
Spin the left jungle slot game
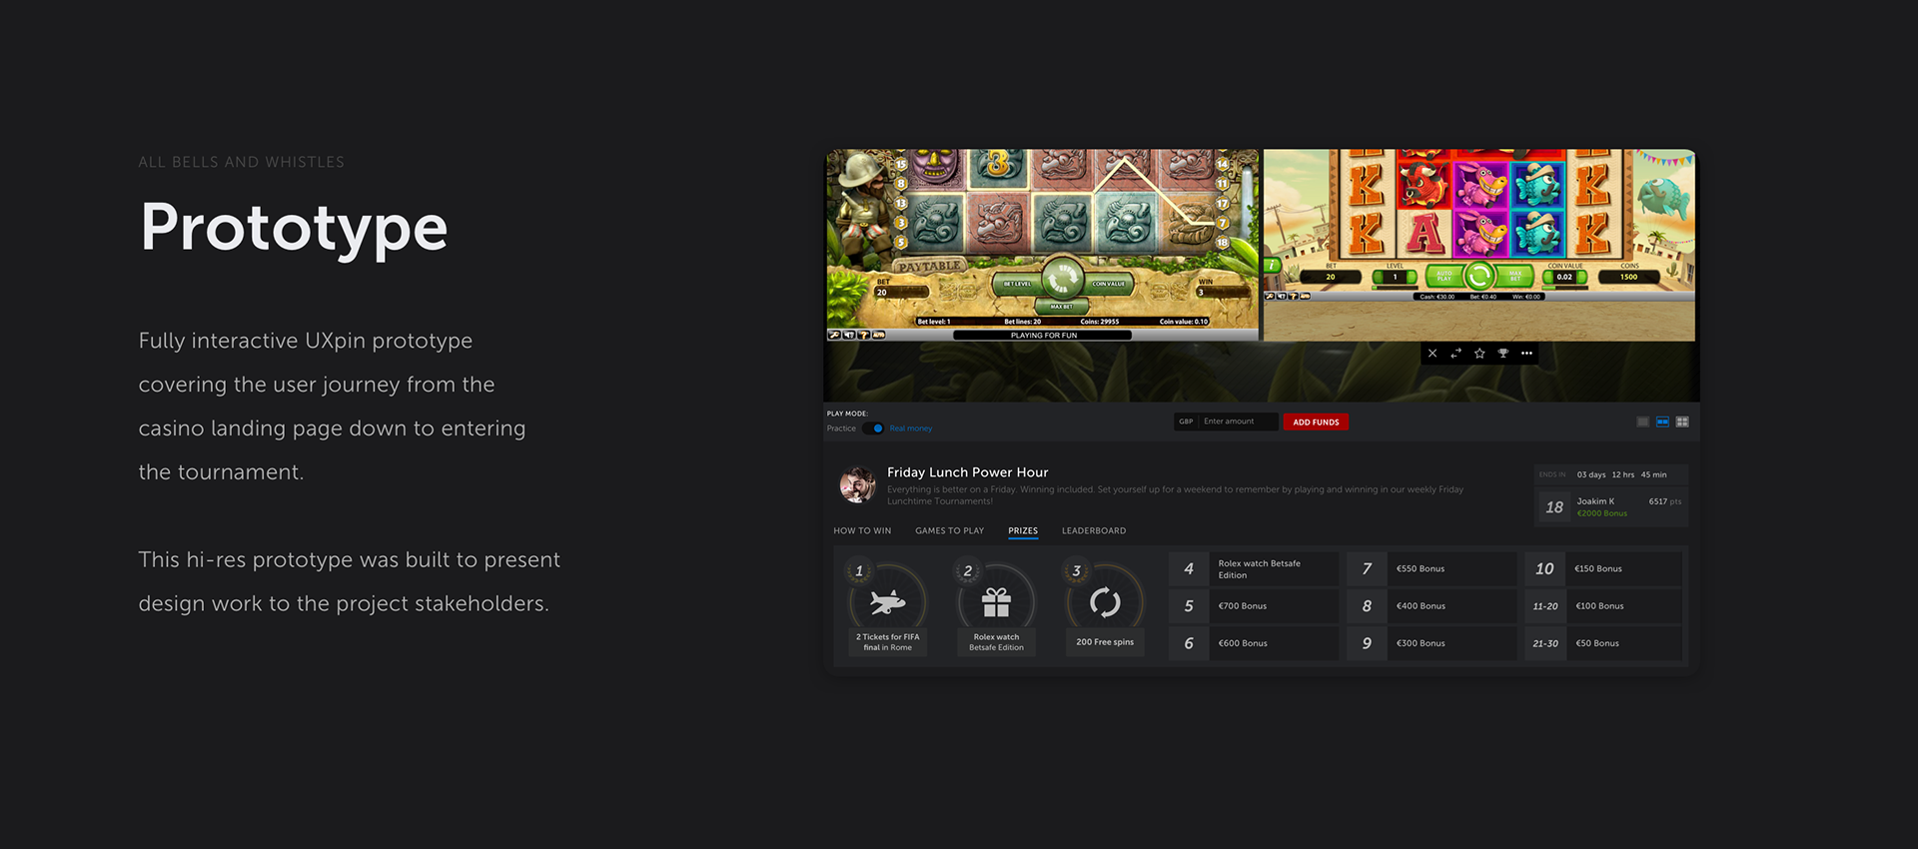click(x=1062, y=279)
